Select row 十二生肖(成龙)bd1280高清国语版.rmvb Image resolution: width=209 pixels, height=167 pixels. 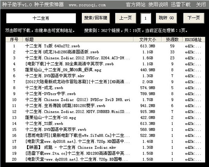coord(105,52)
